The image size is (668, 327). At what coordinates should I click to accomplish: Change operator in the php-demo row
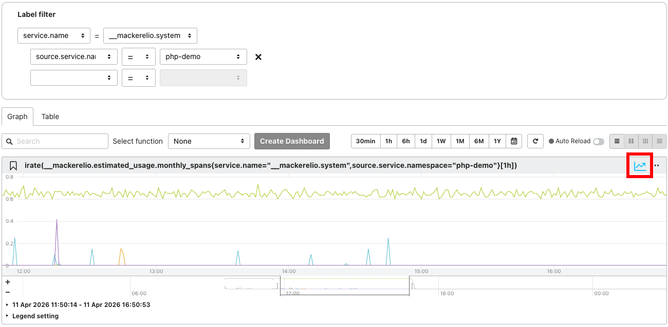[139, 57]
